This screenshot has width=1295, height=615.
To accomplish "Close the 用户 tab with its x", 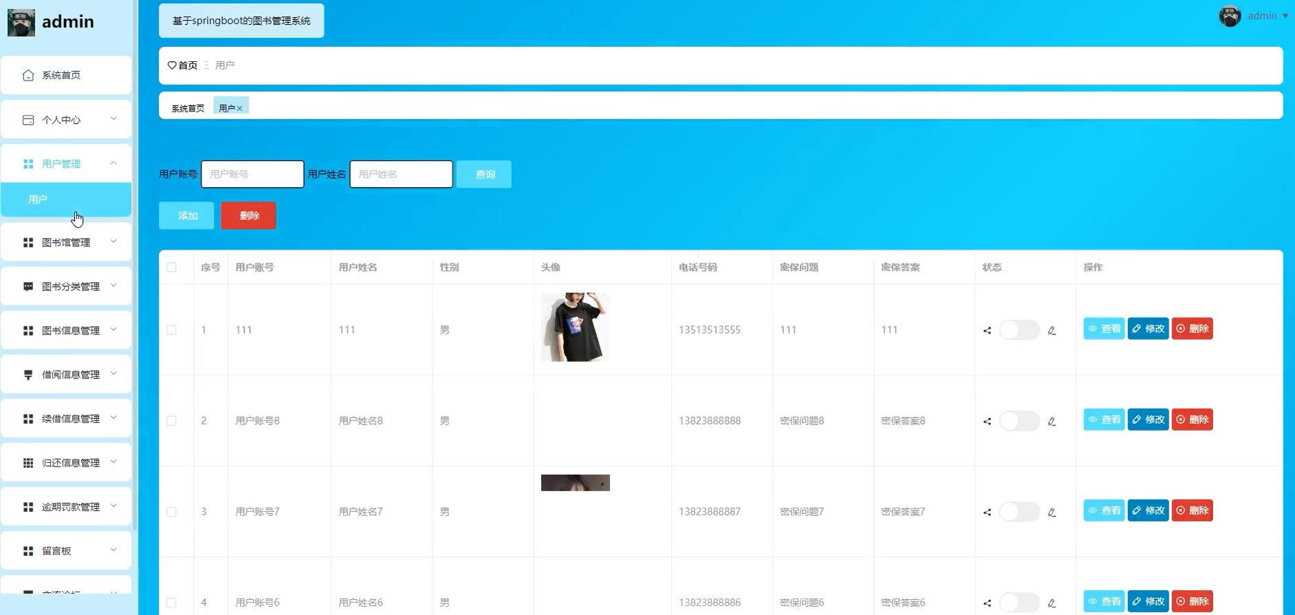I will (x=239, y=109).
